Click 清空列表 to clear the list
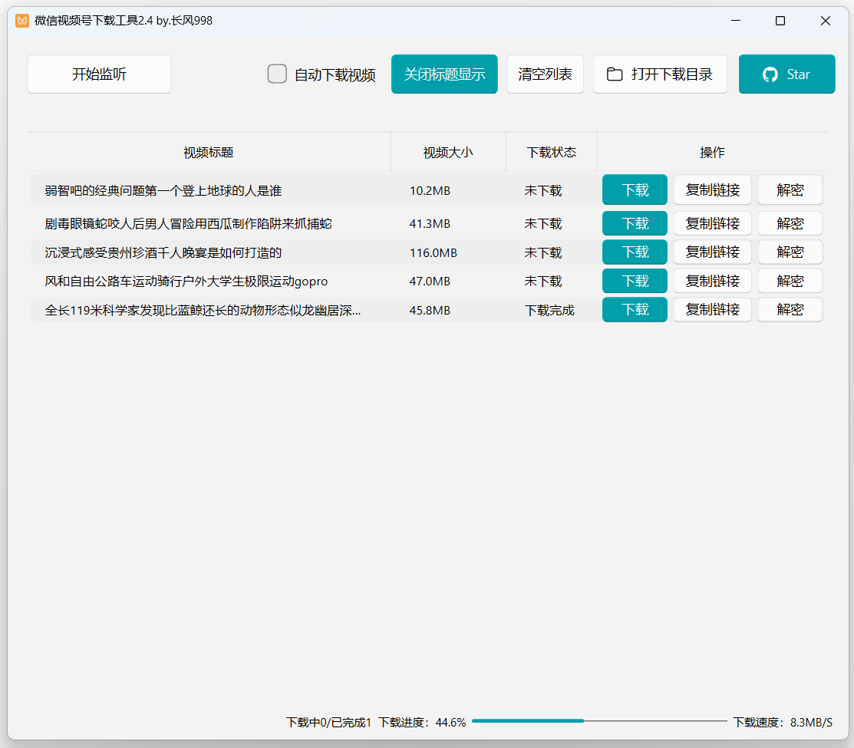The width and height of the screenshot is (854, 748). click(545, 74)
